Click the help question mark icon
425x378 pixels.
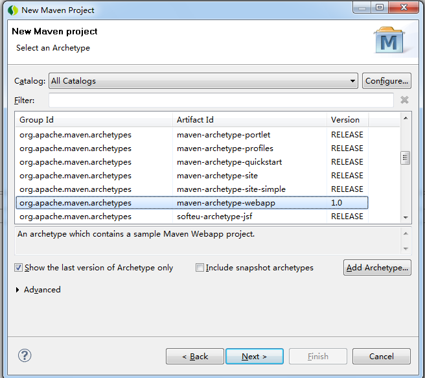point(25,355)
